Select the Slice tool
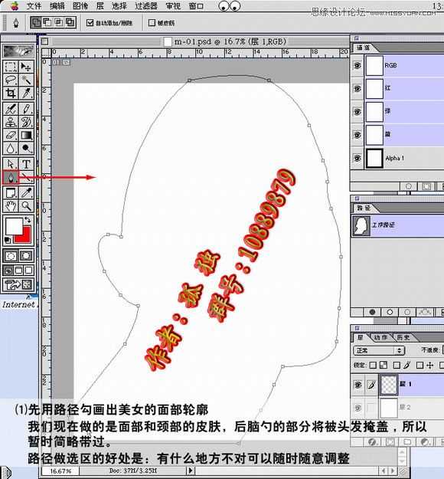The image size is (444, 479). click(26, 93)
